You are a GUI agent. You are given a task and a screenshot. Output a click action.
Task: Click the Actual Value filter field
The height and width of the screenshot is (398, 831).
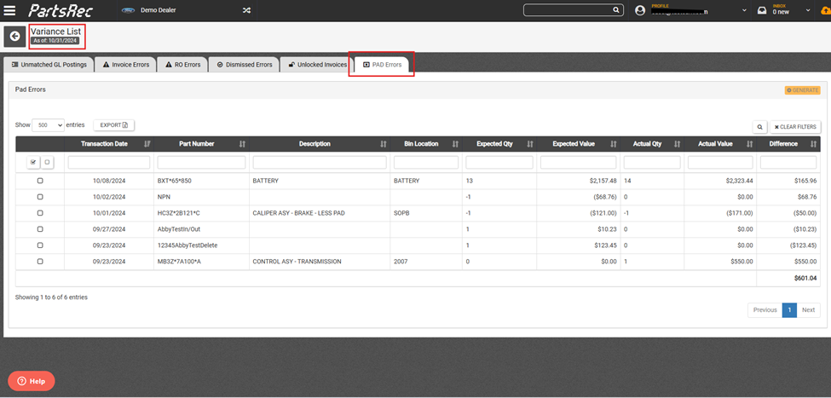(720, 162)
